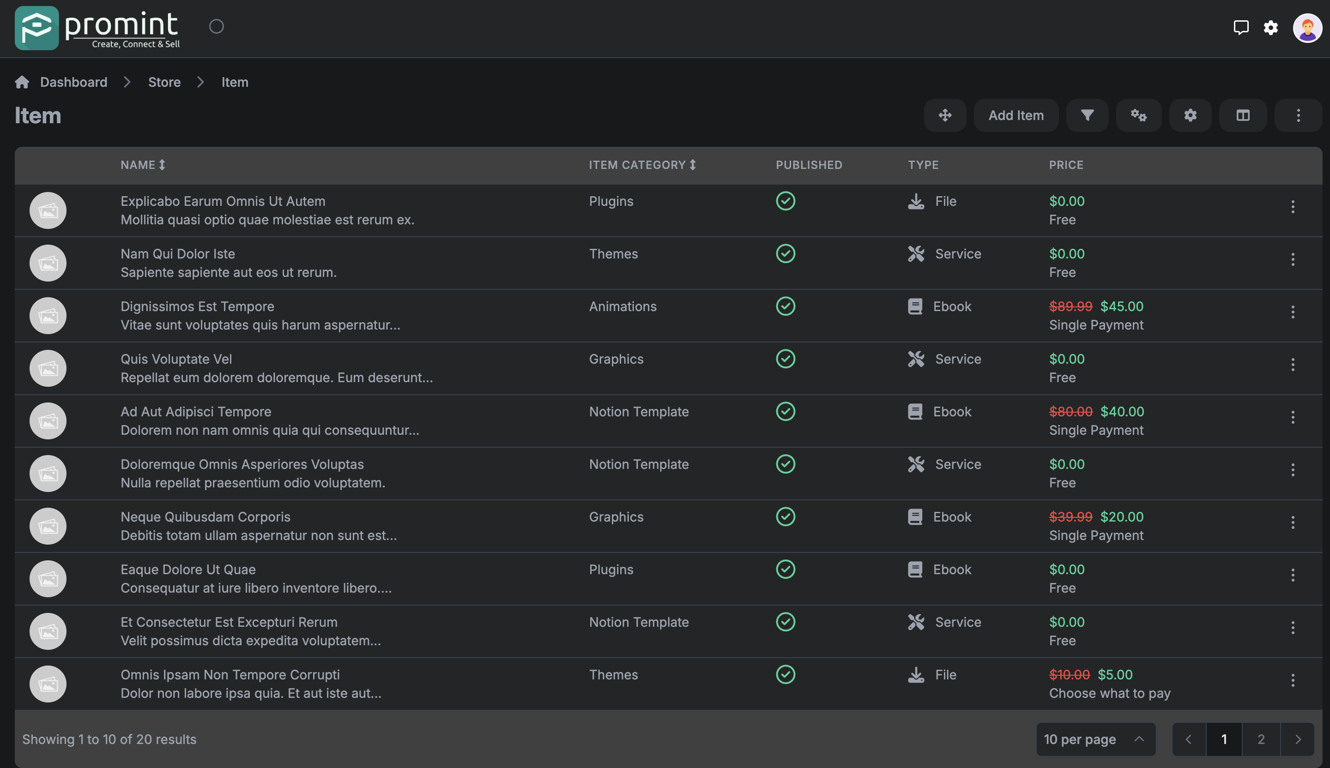Viewport: 1330px width, 768px height.
Task: Click the thumbnail for Ad Aut Adipisci Tempore
Action: [48, 420]
